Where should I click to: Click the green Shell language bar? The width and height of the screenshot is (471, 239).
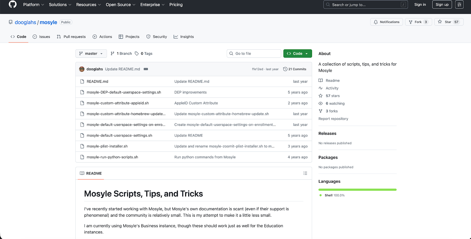[357, 190]
